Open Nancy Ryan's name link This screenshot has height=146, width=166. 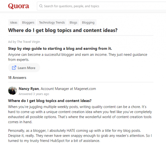29,89
